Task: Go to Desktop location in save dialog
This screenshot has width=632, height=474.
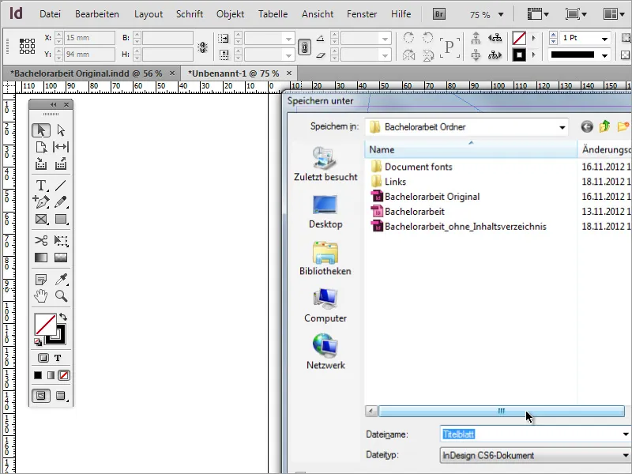Action: 325,212
